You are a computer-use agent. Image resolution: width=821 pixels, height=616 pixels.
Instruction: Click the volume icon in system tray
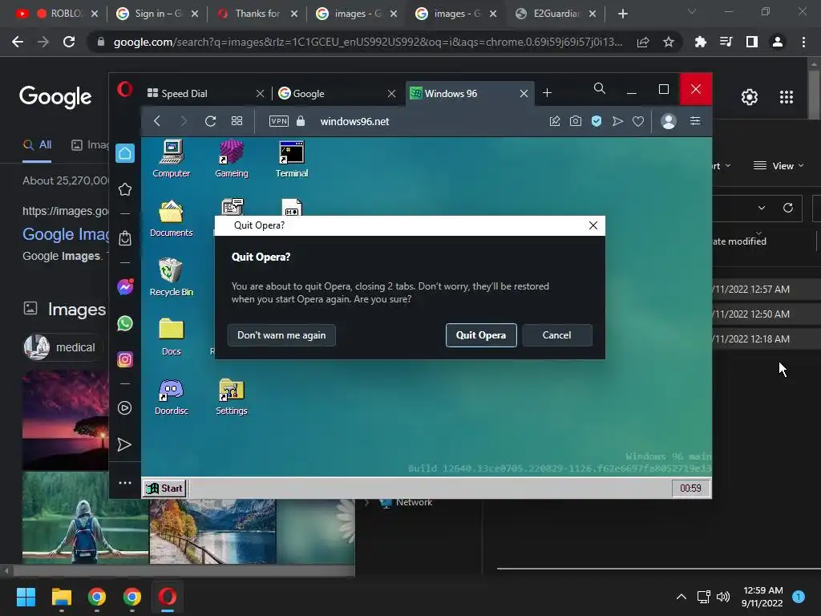coord(723,597)
